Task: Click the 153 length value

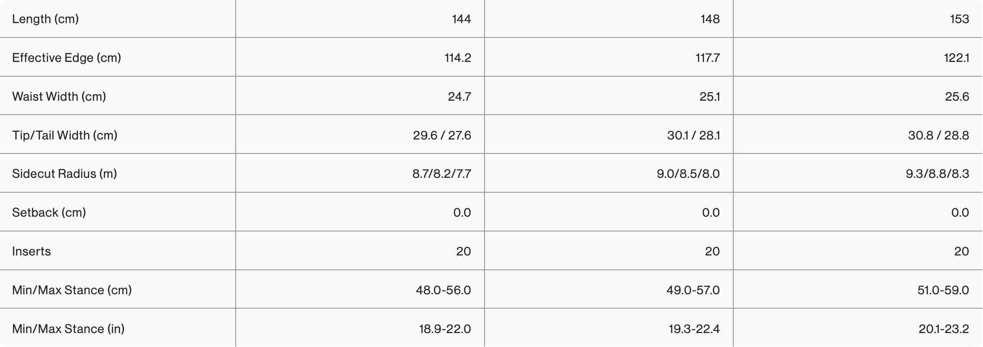Action: (959, 19)
